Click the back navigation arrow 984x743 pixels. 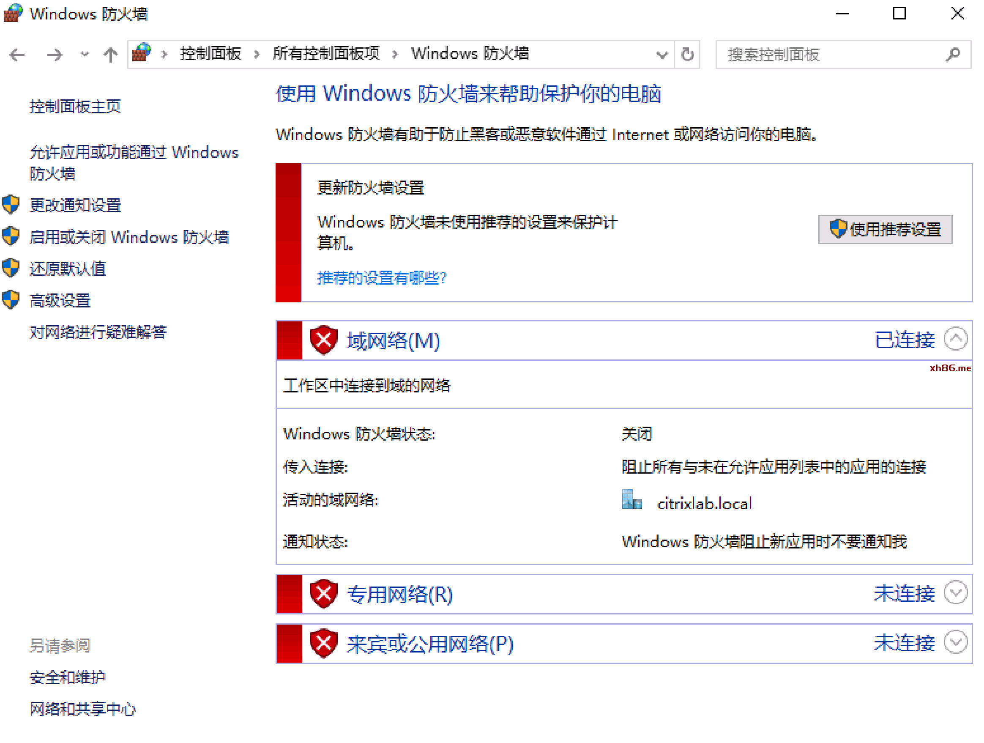point(17,55)
